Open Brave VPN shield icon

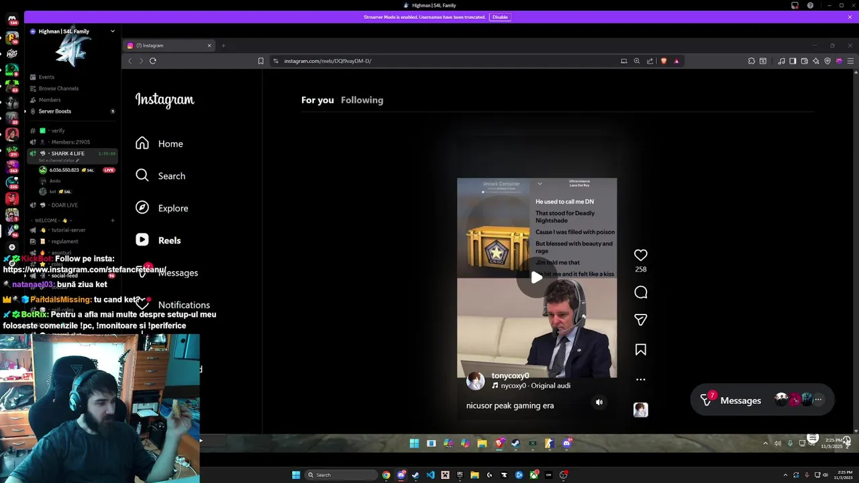[827, 61]
